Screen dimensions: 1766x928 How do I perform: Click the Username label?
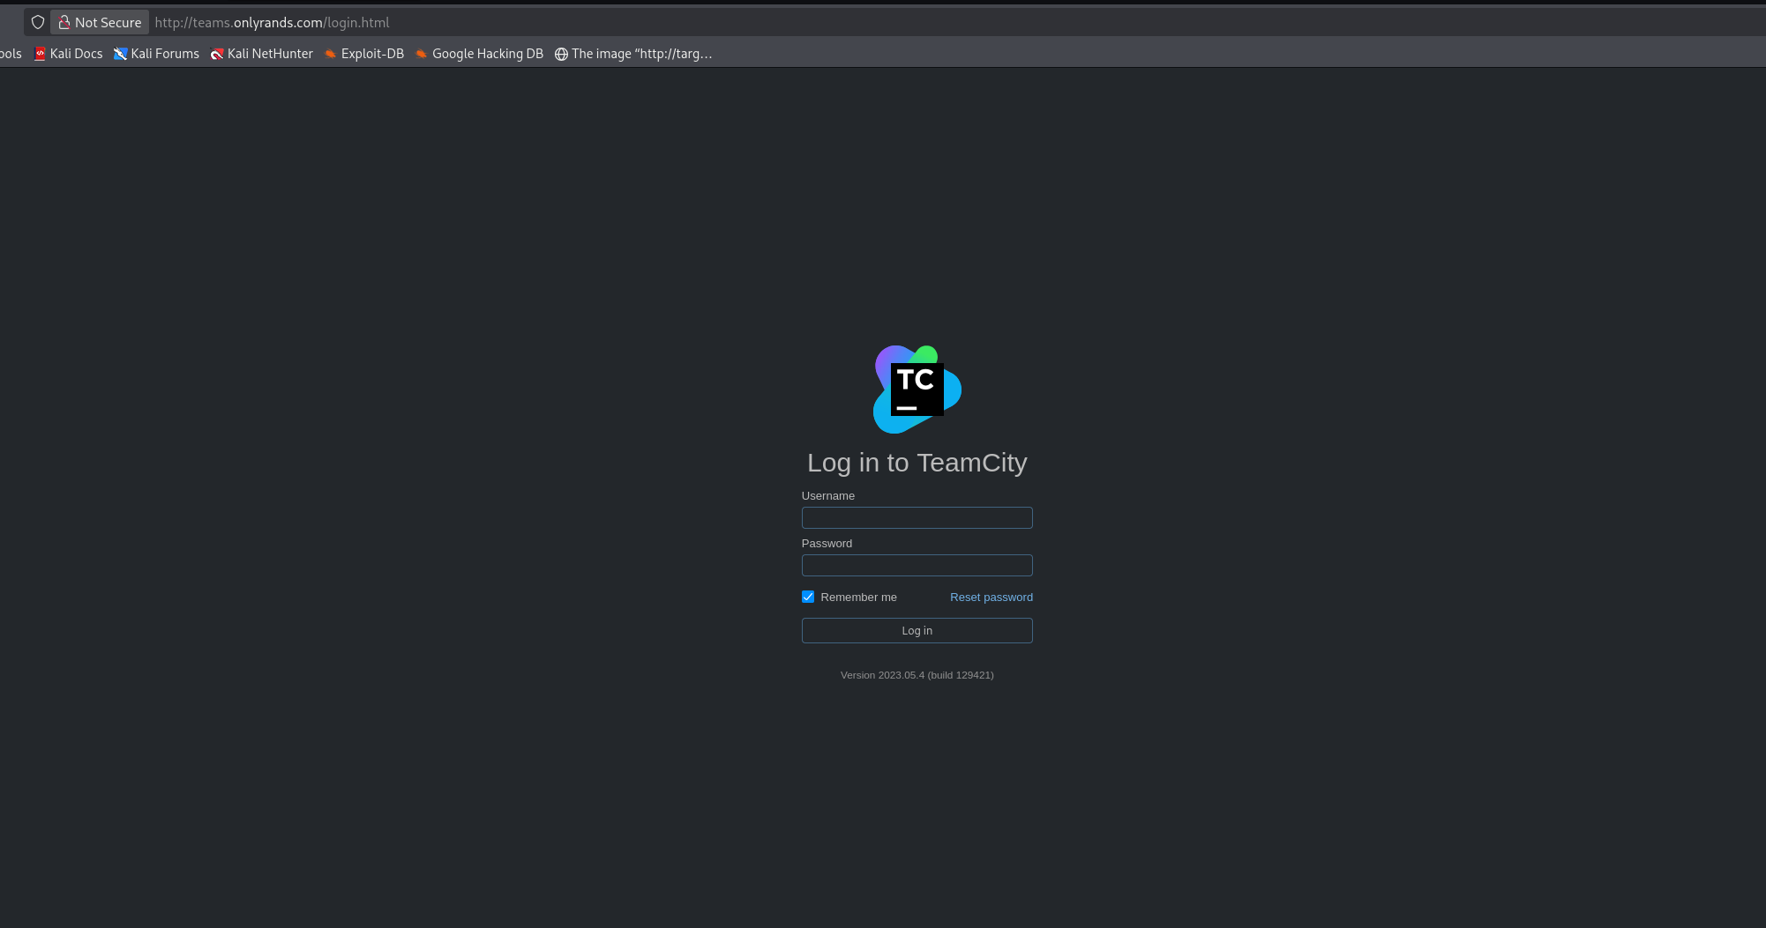click(x=828, y=495)
